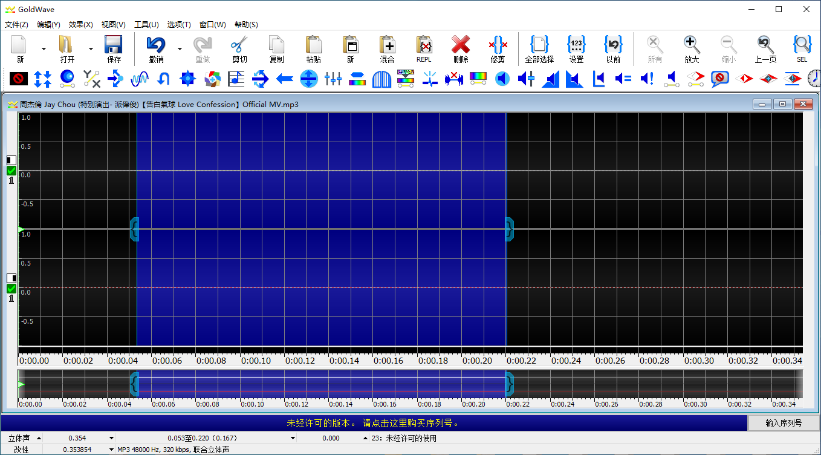Toggle the top channel half-white square

11,160
